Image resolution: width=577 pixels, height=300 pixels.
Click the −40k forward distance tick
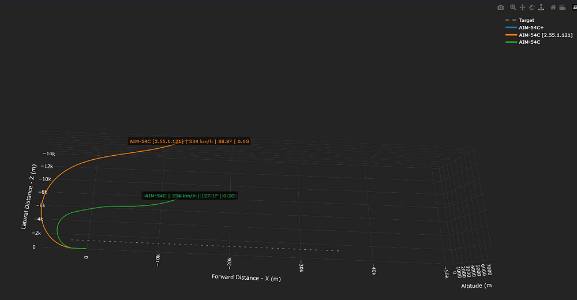tap(373, 269)
